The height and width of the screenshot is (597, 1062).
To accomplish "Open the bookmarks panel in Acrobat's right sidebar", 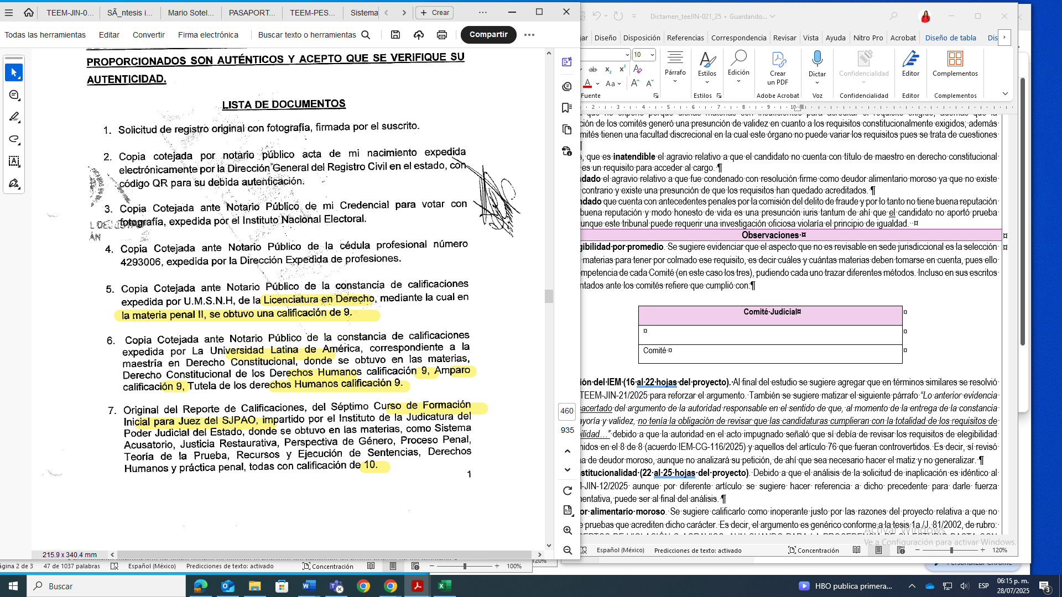I will point(567,108).
